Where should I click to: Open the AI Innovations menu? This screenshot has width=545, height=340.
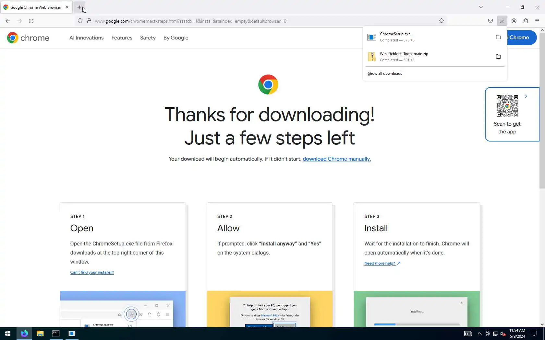tap(87, 38)
